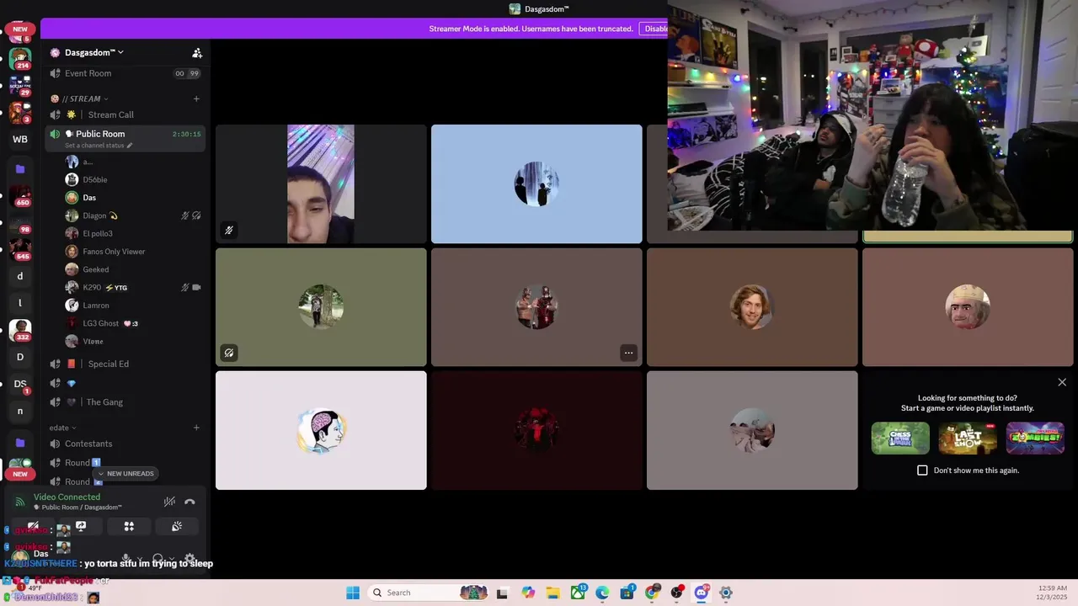1078x606 pixels.
Task: Check 'Don't show me this again'
Action: [922, 470]
